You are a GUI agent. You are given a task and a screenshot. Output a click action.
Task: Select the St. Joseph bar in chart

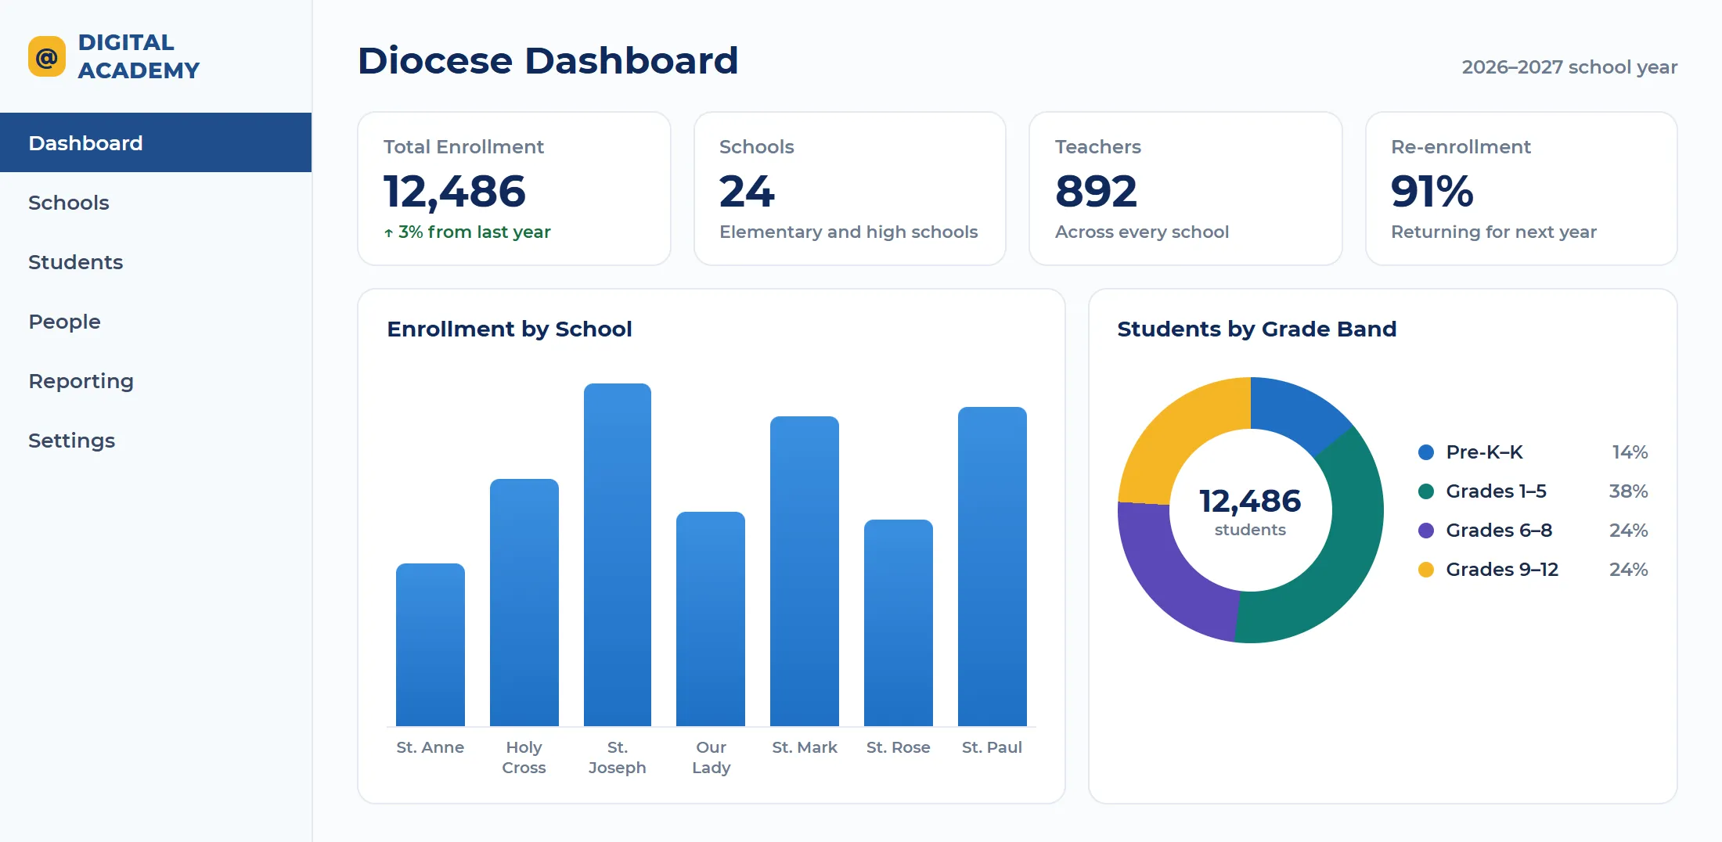coord(618,555)
